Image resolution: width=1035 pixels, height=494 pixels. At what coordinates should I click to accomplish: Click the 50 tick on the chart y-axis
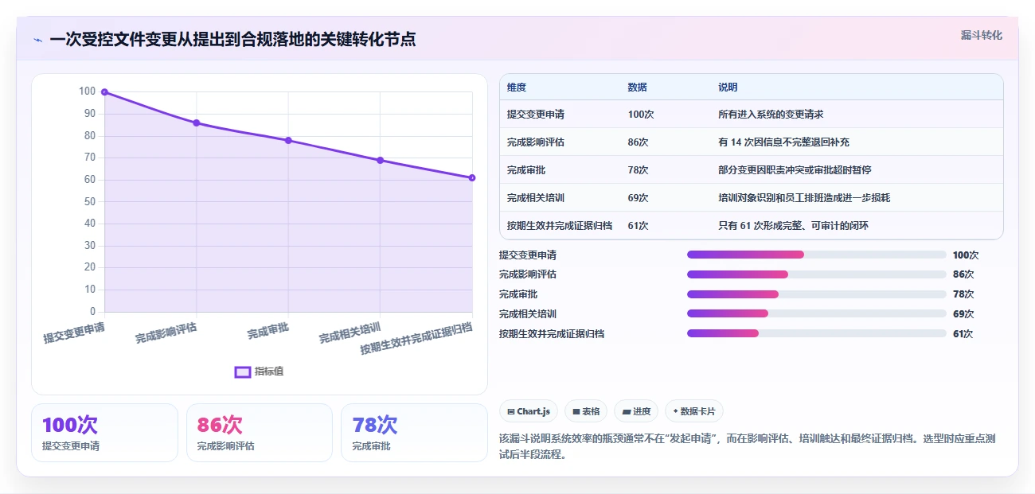point(89,201)
